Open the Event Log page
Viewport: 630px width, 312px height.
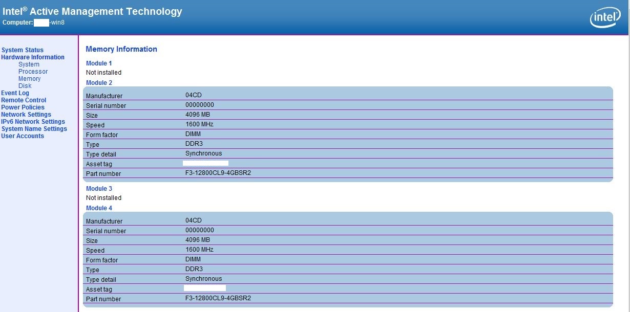[x=15, y=93]
